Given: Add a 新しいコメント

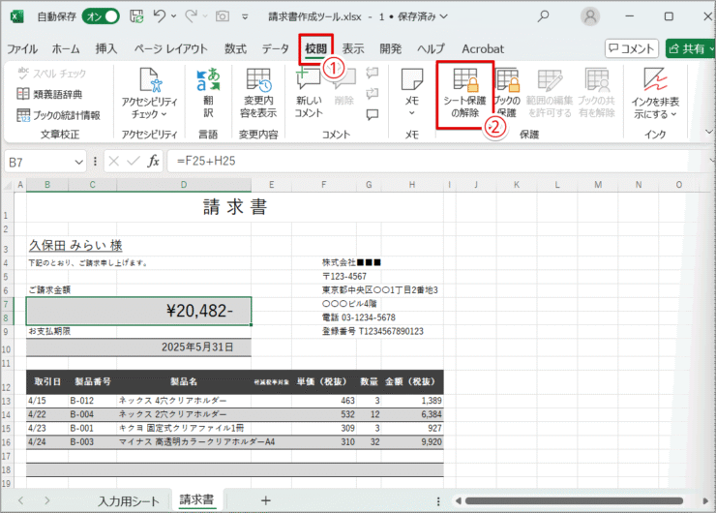Looking at the screenshot, I should pyautogui.click(x=309, y=93).
